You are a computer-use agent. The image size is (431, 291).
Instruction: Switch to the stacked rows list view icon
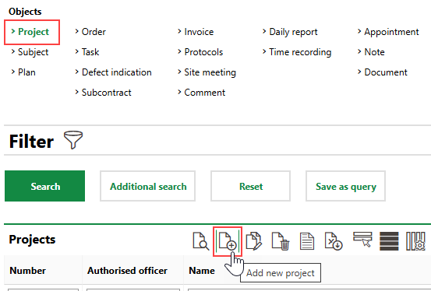pos(389,241)
